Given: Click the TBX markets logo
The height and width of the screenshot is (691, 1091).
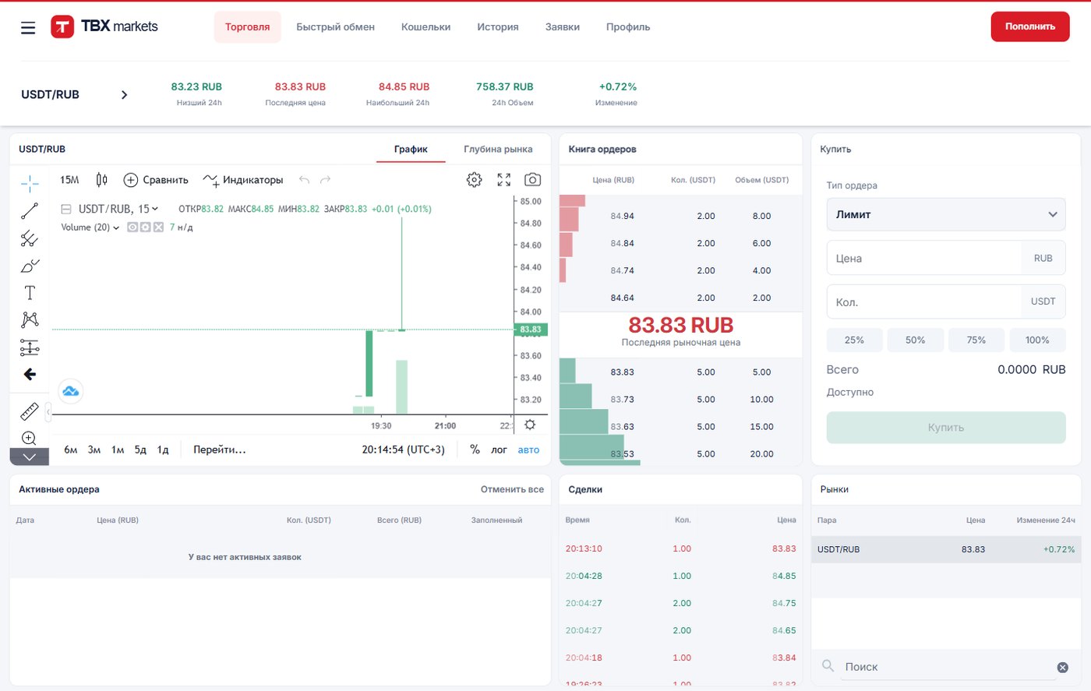Looking at the screenshot, I should pos(104,26).
